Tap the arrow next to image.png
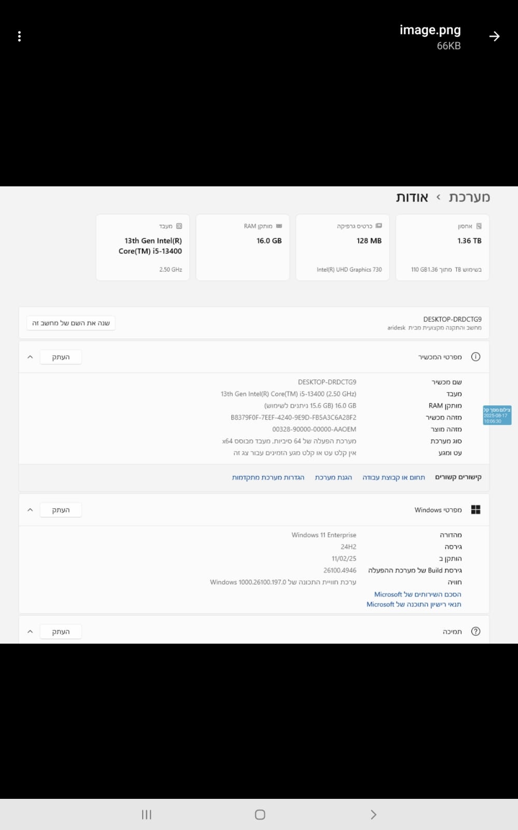The image size is (518, 830). click(494, 36)
